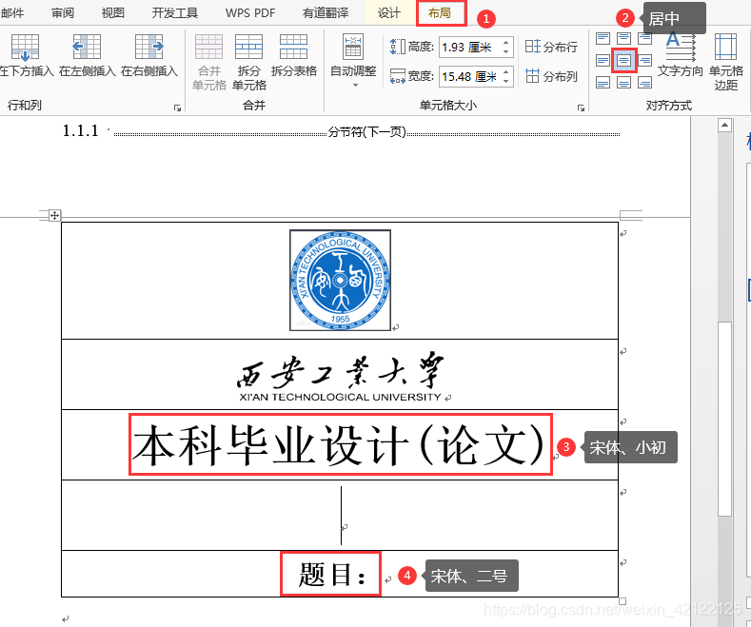Click the table move handle icon
This screenshot has width=751, height=627.
(54, 215)
